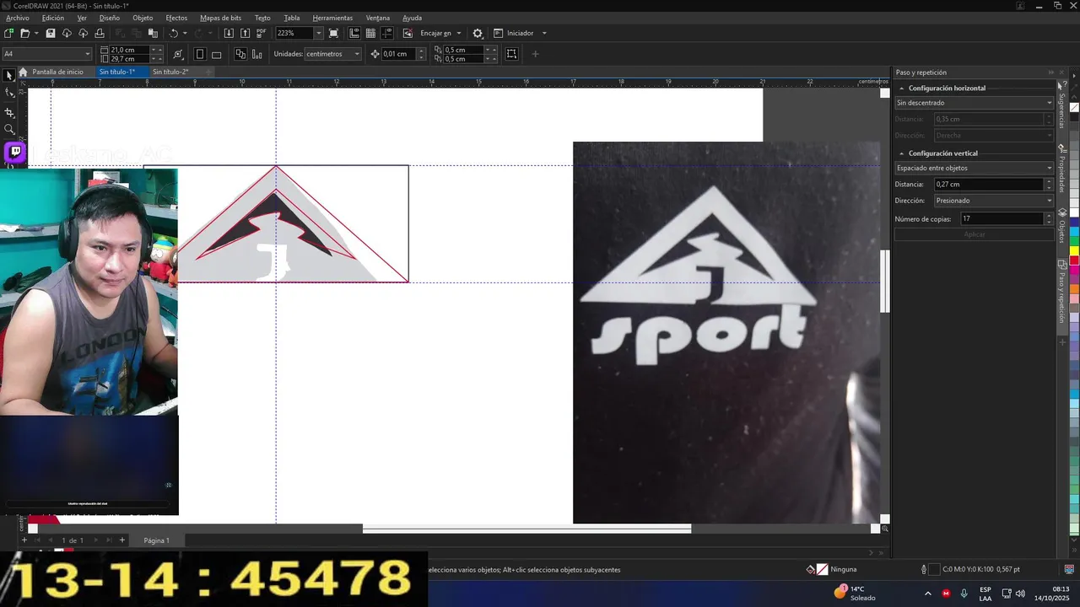Viewport: 1080px width, 607px height.
Task: Open the system tray overflow arrow
Action: (928, 594)
